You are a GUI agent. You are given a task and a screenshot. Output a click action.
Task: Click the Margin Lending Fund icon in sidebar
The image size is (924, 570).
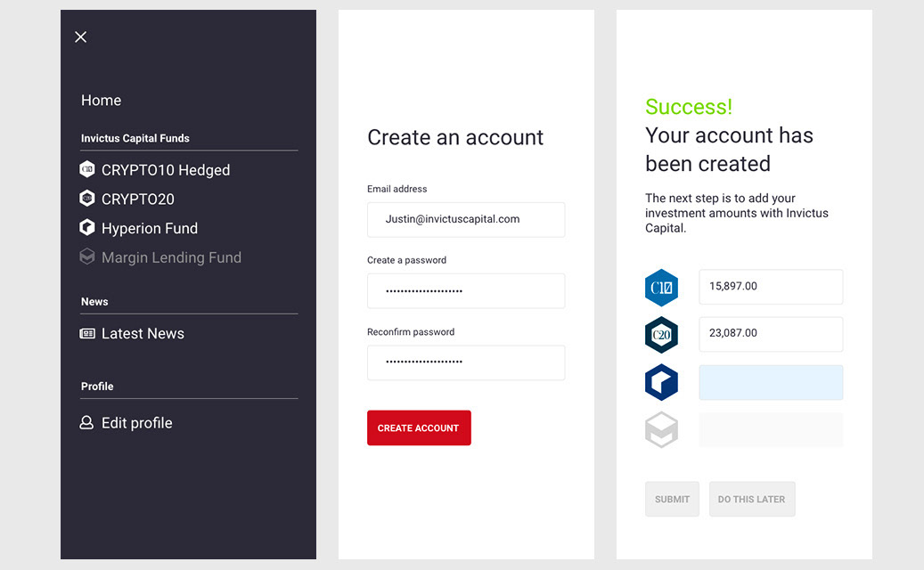point(87,257)
